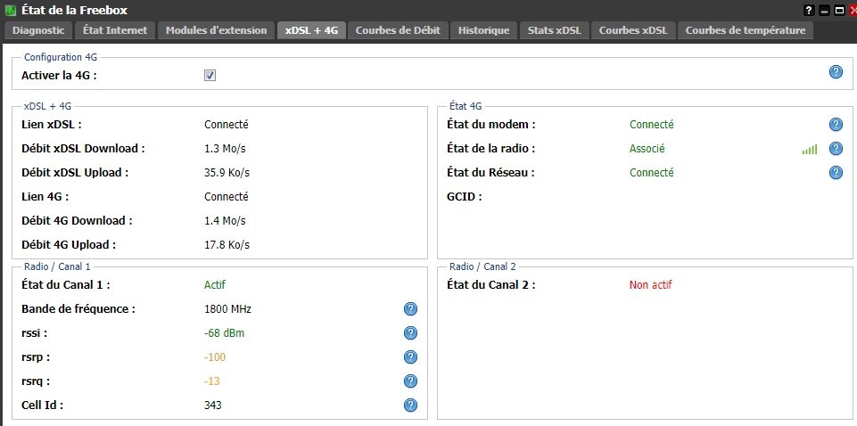
Task: Click the Cell Id help icon
Action: pos(410,406)
